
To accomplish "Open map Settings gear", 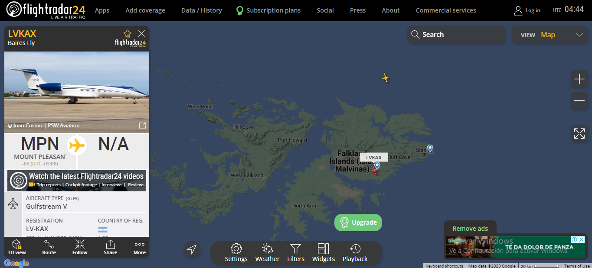I will point(236,253).
